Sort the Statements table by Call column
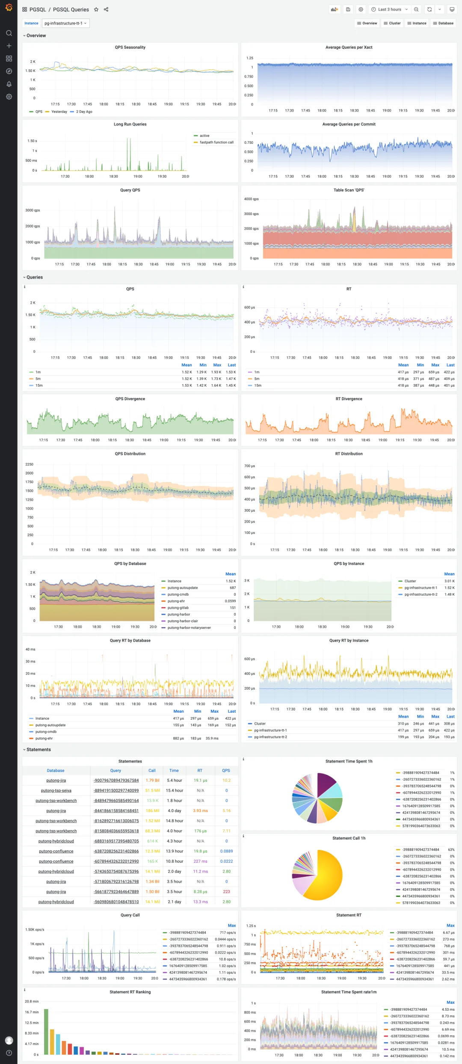 click(152, 771)
